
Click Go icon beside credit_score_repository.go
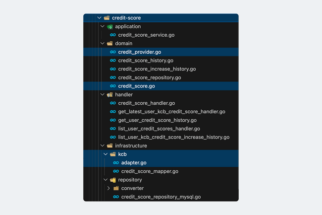(x=113, y=77)
